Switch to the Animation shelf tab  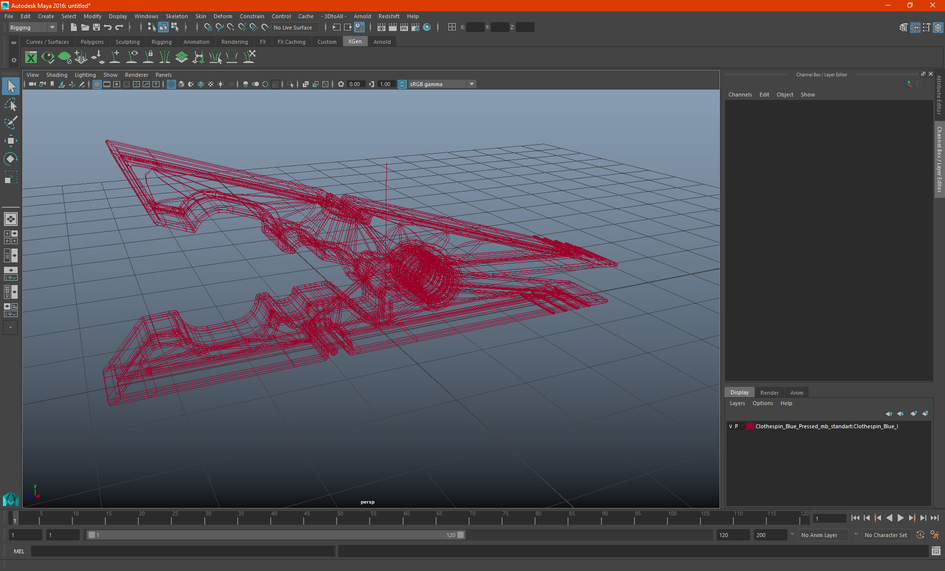tap(196, 42)
